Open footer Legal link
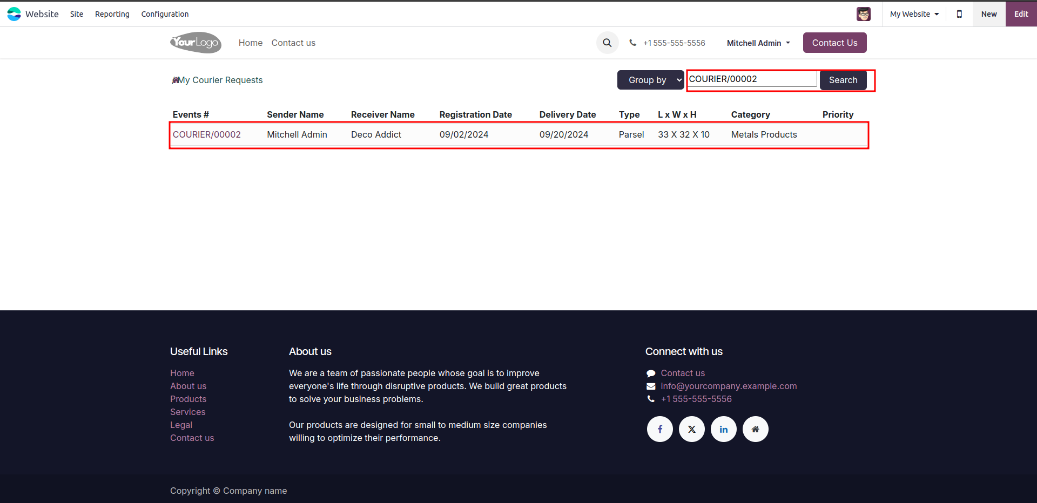The width and height of the screenshot is (1037, 503). pos(181,425)
